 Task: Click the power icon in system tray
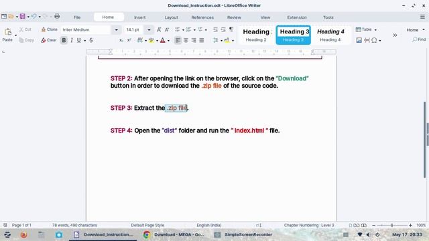[377, 234]
